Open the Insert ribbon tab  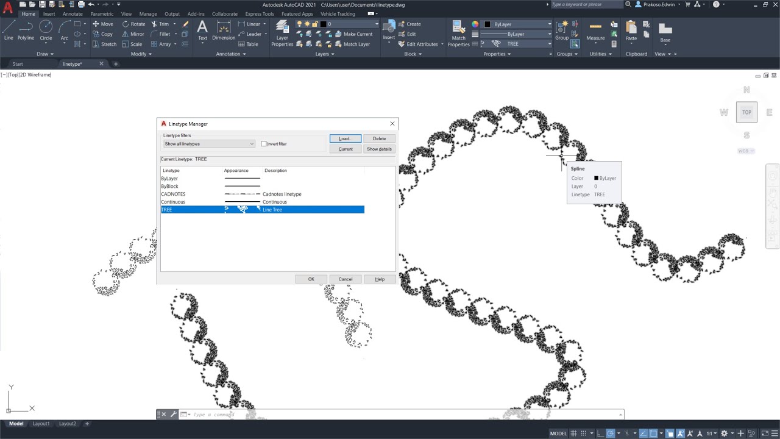coord(49,14)
